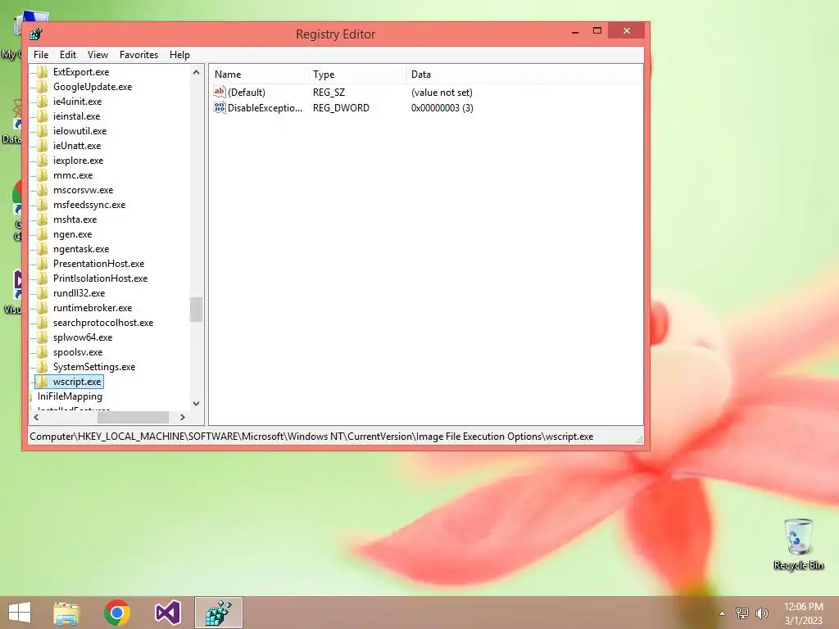Launch Google Chrome from the taskbar
Screen dimensions: 839x629
pos(117,613)
